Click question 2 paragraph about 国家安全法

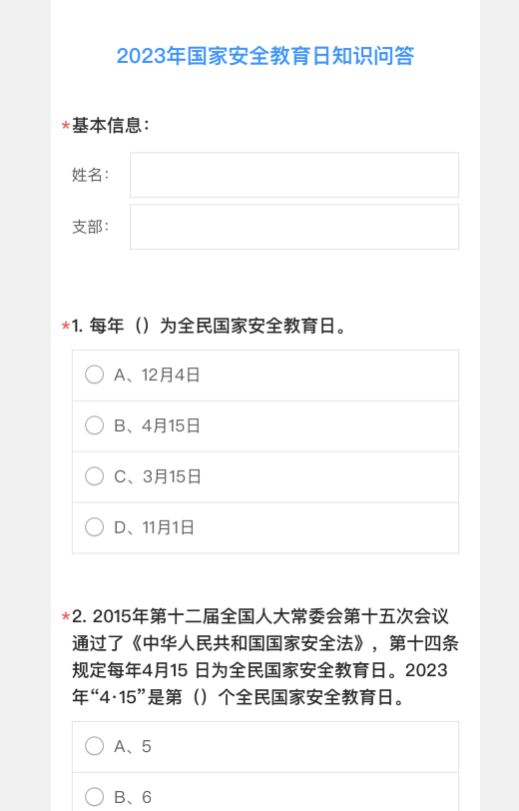coord(265,657)
